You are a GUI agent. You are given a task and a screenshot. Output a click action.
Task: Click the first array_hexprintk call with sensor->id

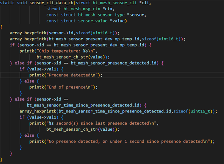point(64,33)
